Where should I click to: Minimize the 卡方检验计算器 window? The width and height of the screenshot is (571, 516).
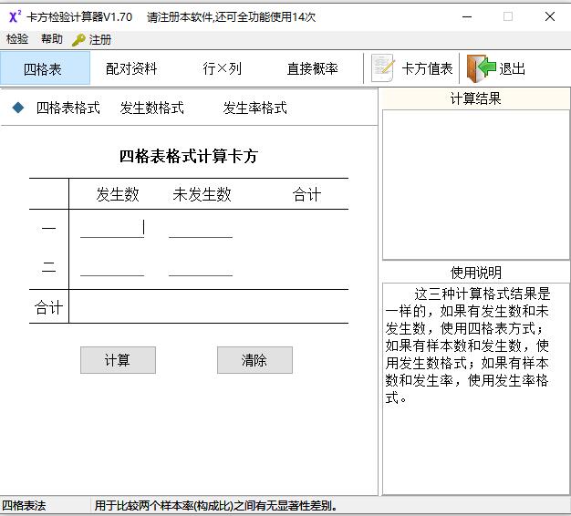click(x=467, y=16)
